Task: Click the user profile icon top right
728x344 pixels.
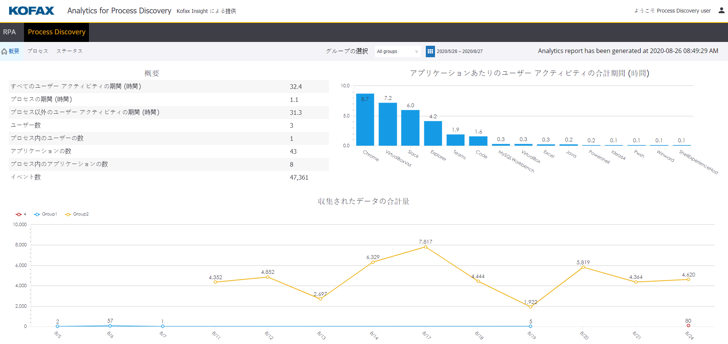Action: coord(721,10)
